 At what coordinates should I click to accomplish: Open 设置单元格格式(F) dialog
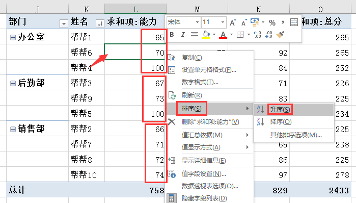210,70
